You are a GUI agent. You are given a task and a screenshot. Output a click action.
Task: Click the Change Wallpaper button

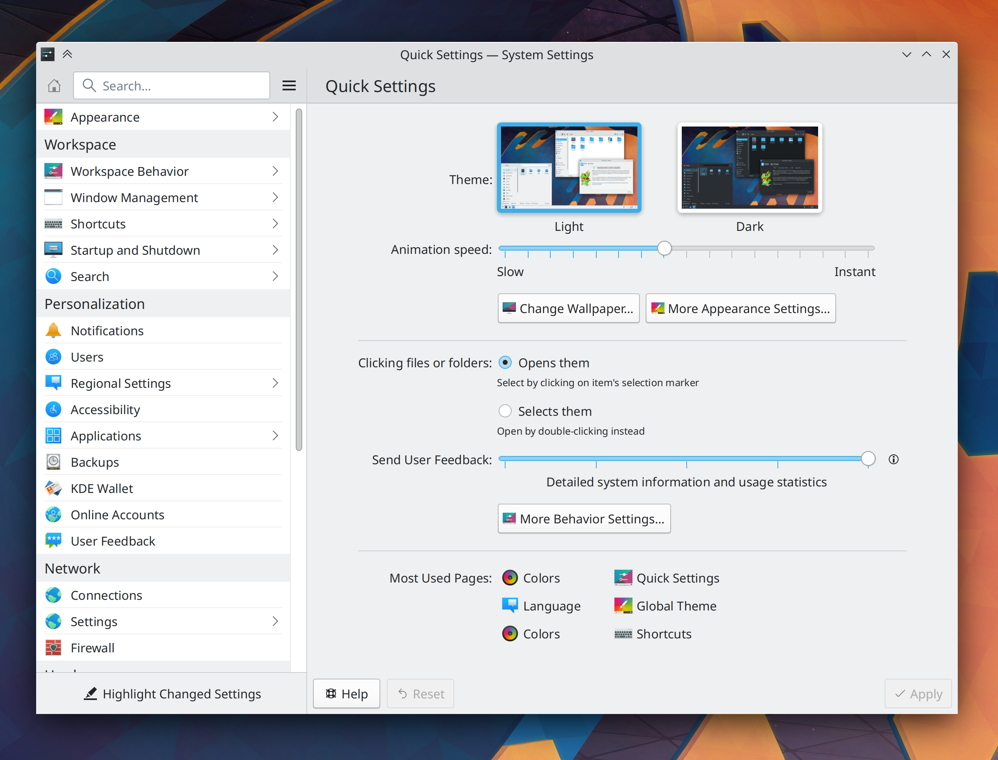coord(568,308)
